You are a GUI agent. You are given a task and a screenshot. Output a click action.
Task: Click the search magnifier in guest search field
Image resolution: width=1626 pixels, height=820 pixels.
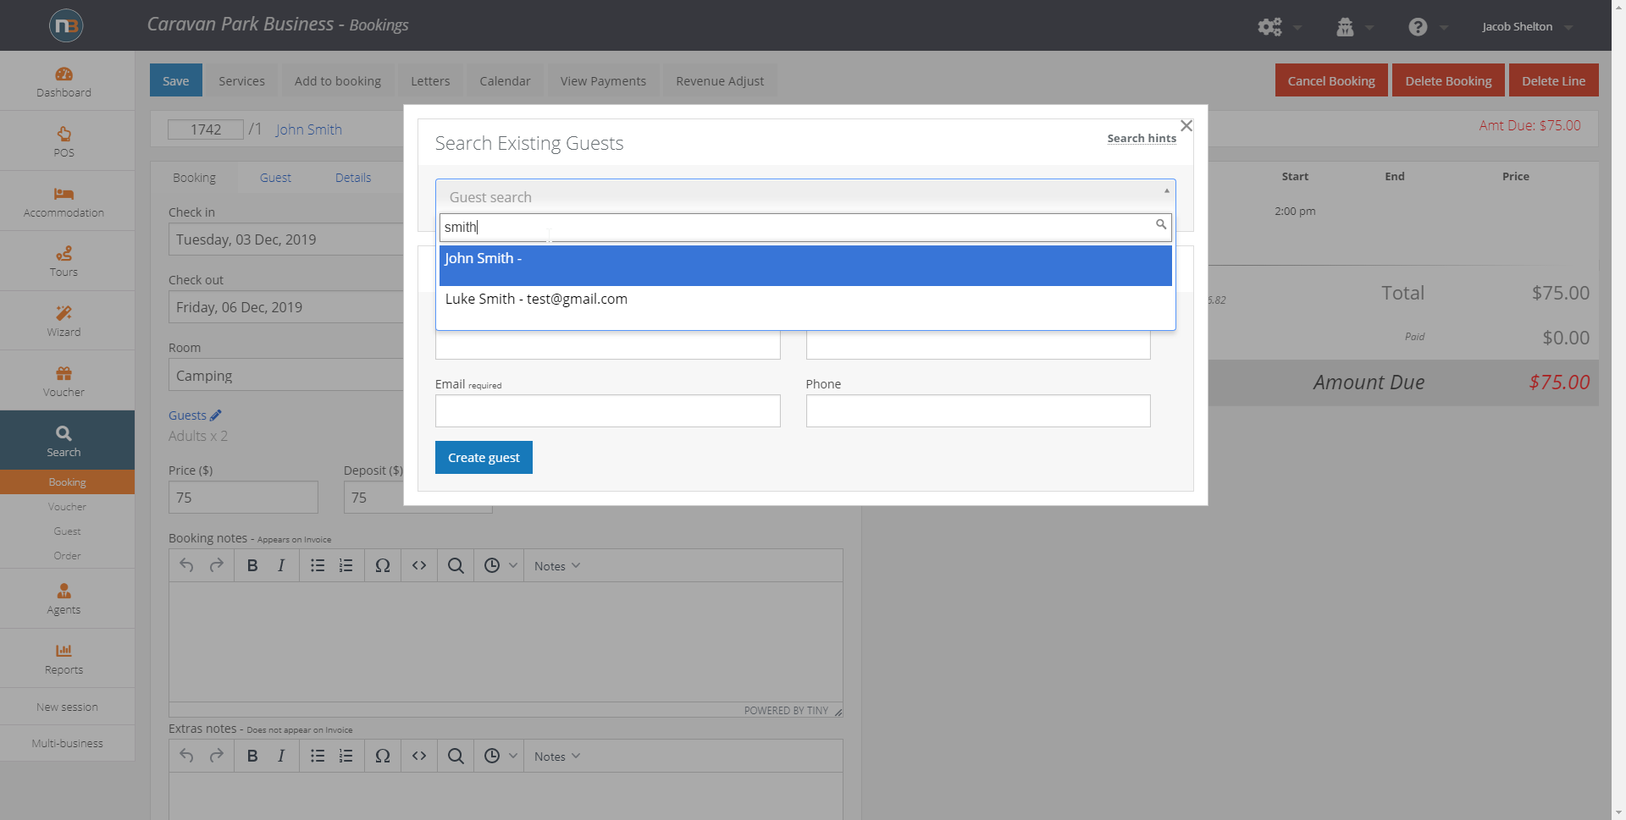(x=1161, y=224)
